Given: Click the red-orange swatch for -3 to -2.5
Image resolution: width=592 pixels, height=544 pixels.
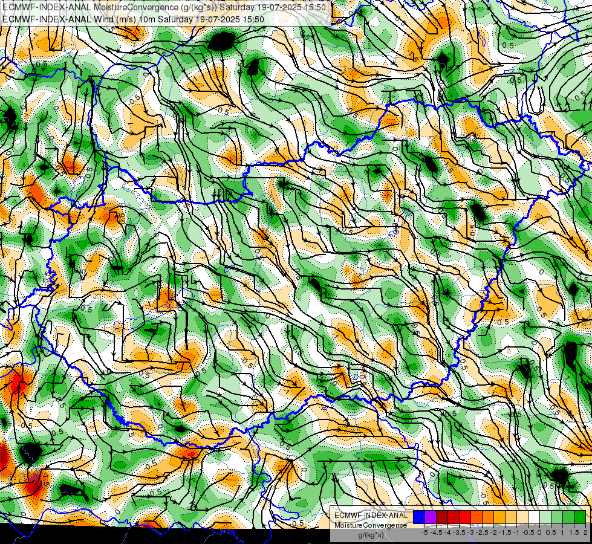Looking at the screenshot, I should point(477,517).
